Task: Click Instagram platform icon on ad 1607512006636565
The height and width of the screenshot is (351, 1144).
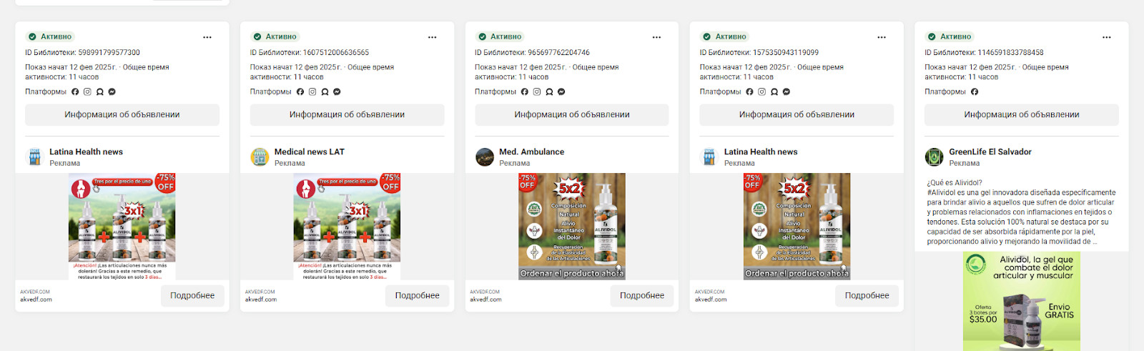Action: pos(312,92)
